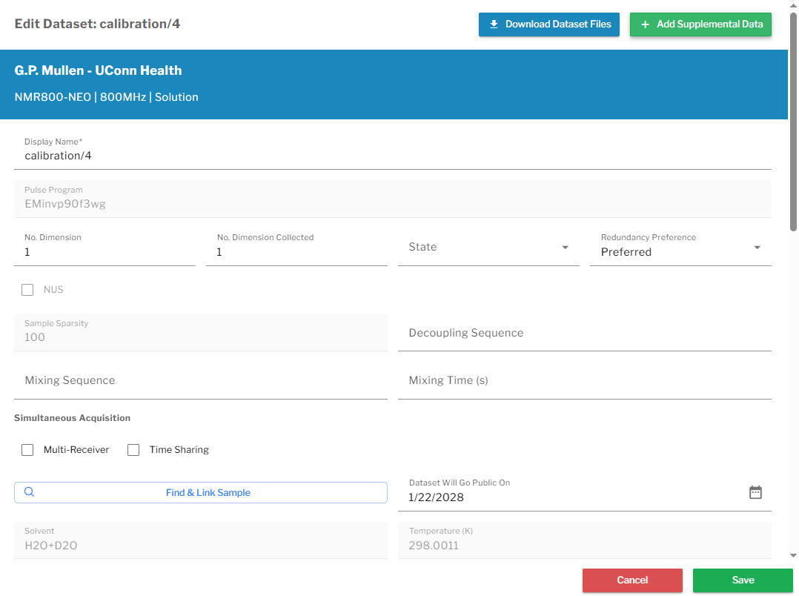Image resolution: width=799 pixels, height=596 pixels.
Task: Click the vertical scrollbar thumb
Action: (x=793, y=122)
